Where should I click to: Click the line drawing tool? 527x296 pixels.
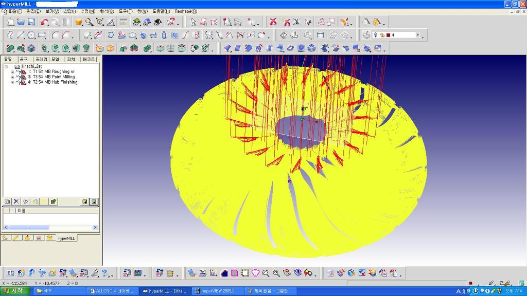tap(21, 35)
